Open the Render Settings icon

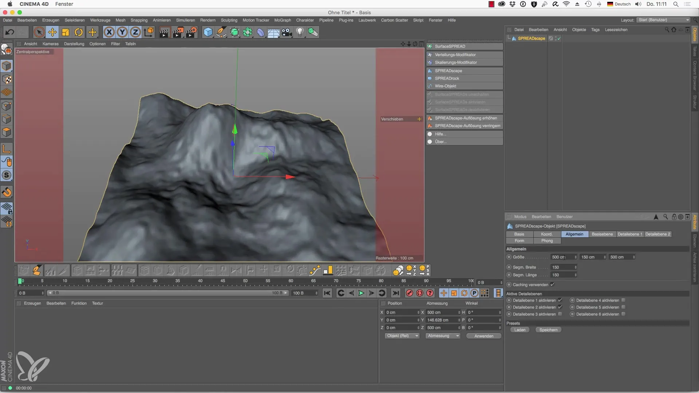pos(191,32)
